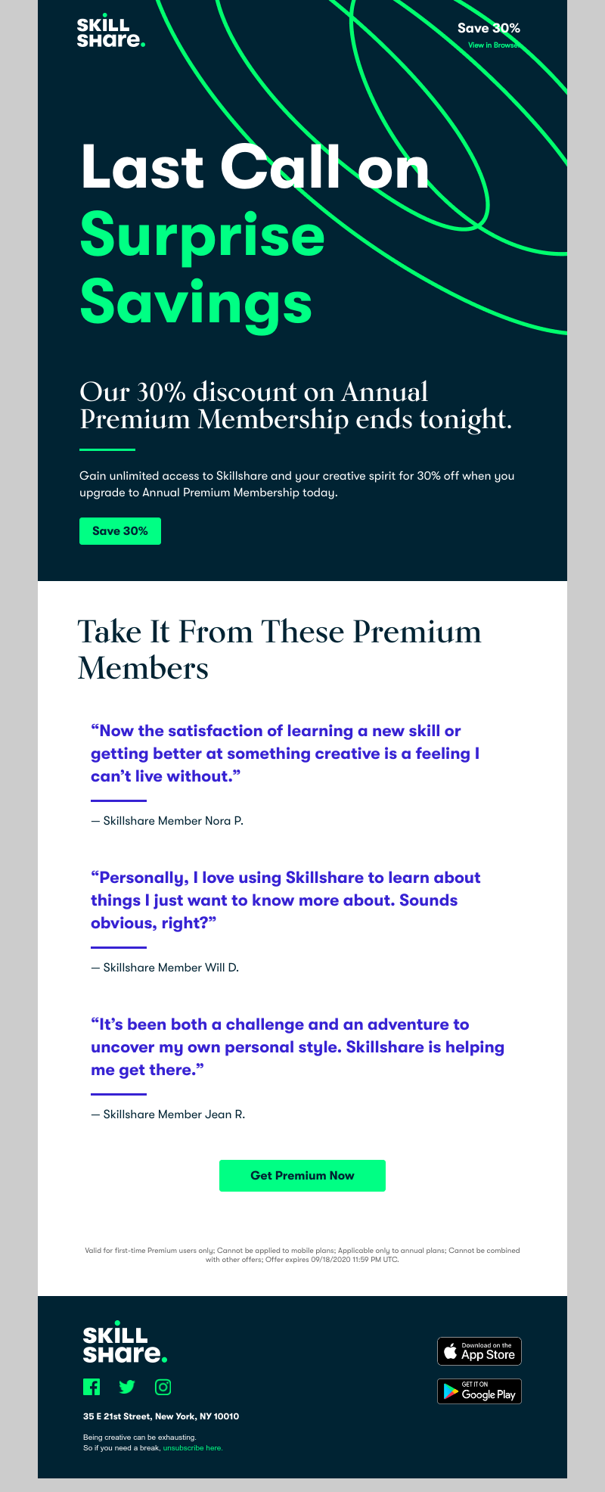Click the testimonial about learning things, Sounds obvious

[x=285, y=900]
